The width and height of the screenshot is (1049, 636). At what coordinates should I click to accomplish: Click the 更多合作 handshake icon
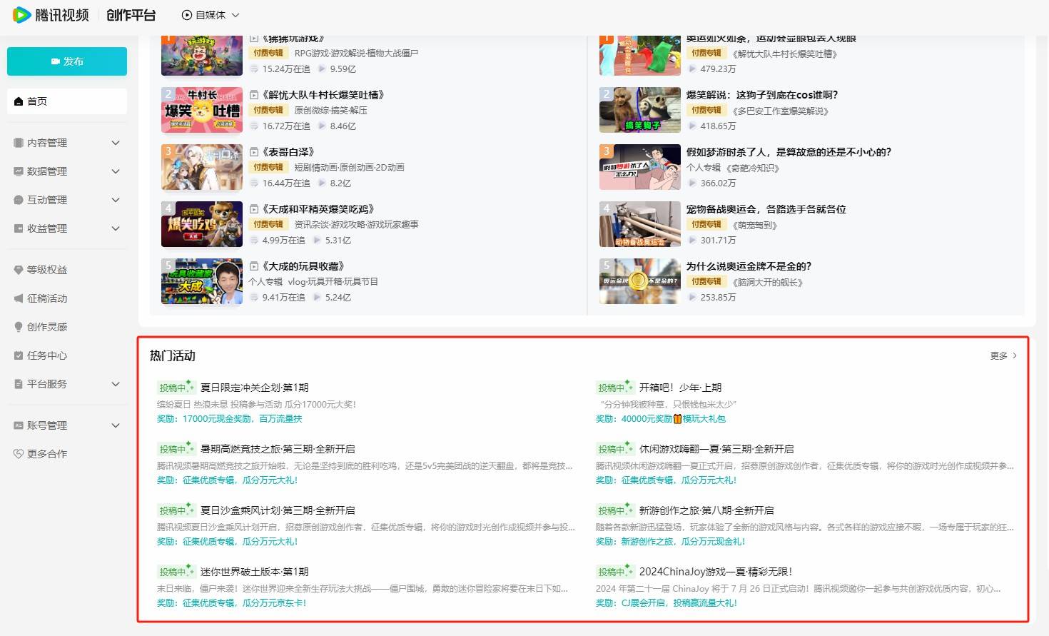pos(19,454)
